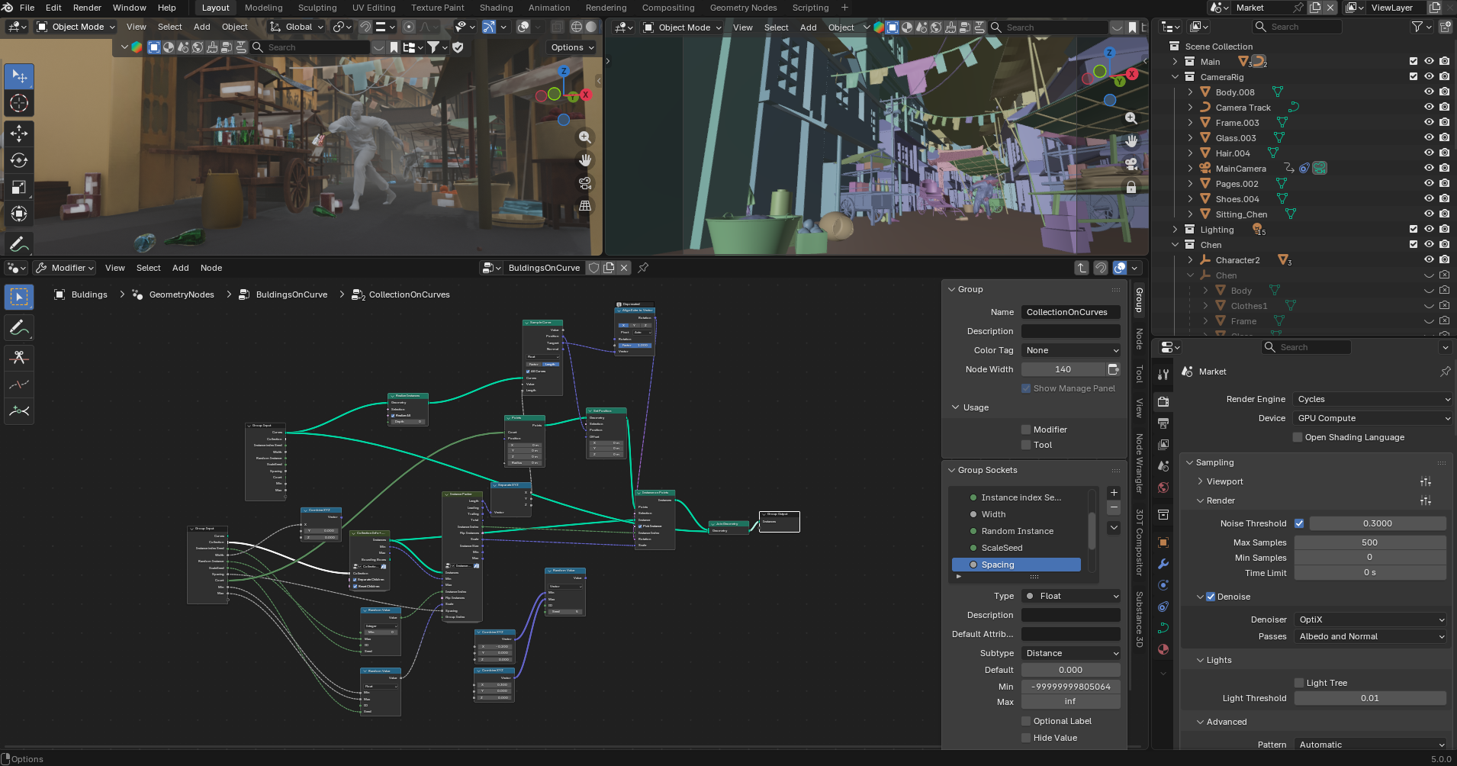Uncheck the Lighting collection checkbox
This screenshot has width=1457, height=766.
(1414, 230)
